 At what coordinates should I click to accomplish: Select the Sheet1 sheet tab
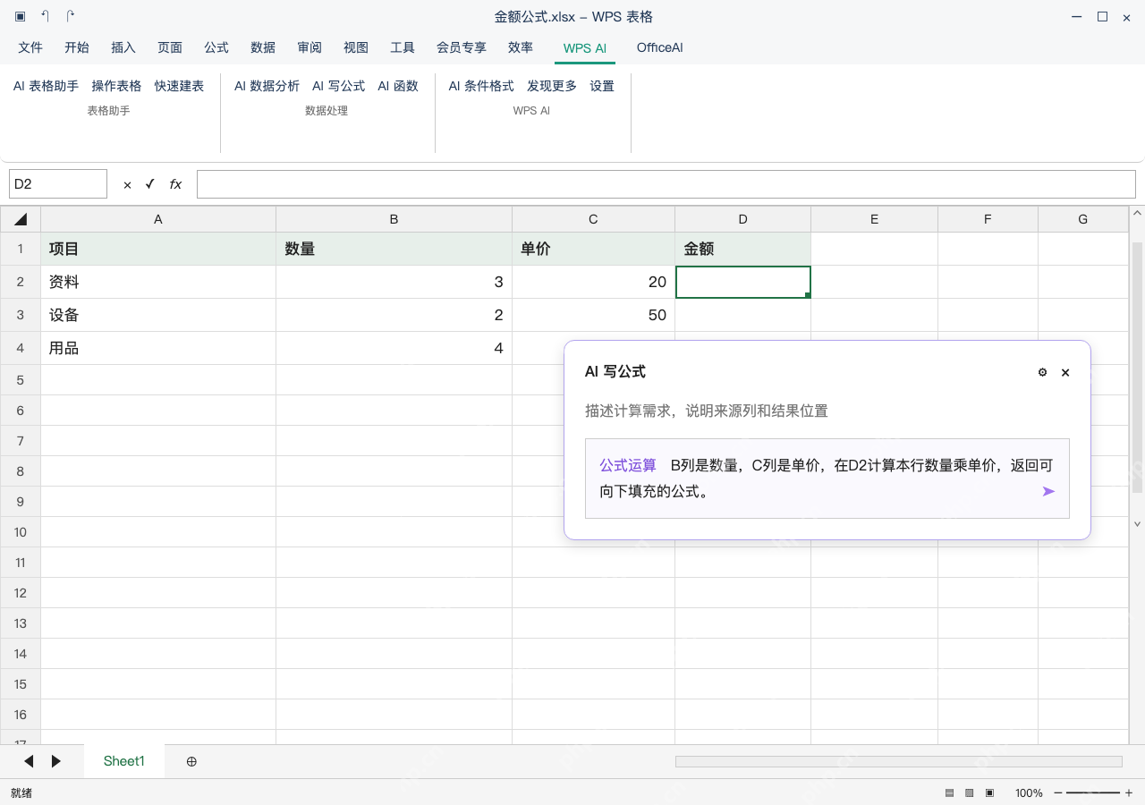click(124, 761)
